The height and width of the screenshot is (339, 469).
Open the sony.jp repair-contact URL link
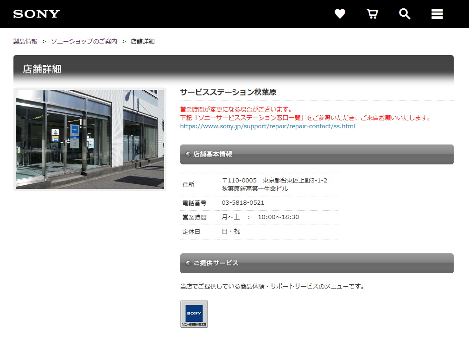(x=267, y=126)
